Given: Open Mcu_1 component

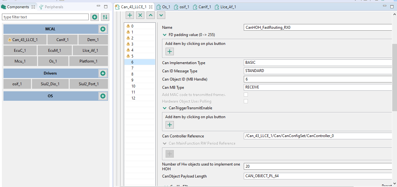Looking at the screenshot, I should pos(20,61).
